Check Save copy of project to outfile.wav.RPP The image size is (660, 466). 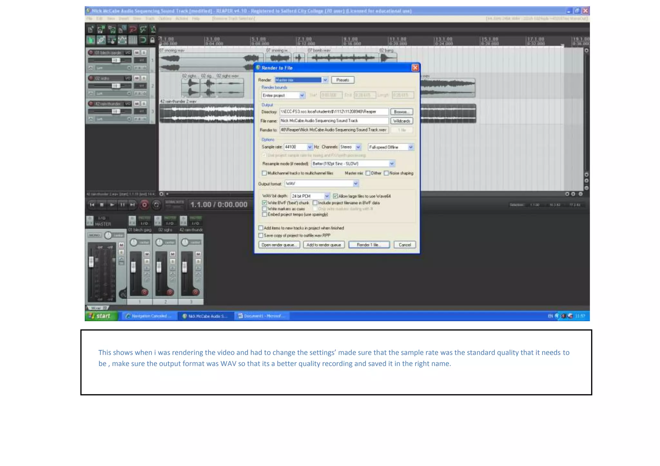(261, 235)
